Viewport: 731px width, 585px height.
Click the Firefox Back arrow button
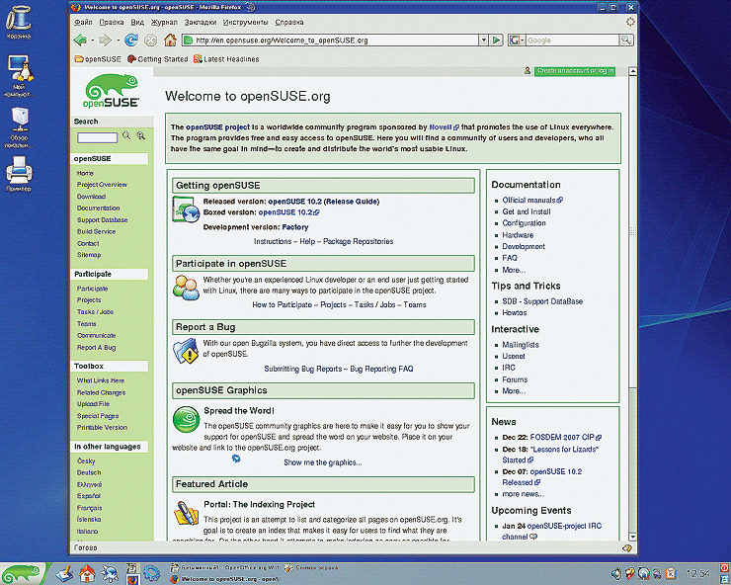tap(80, 41)
